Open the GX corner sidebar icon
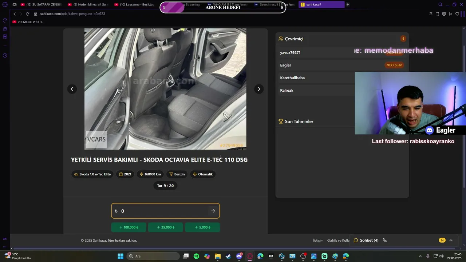 pos(5,239)
